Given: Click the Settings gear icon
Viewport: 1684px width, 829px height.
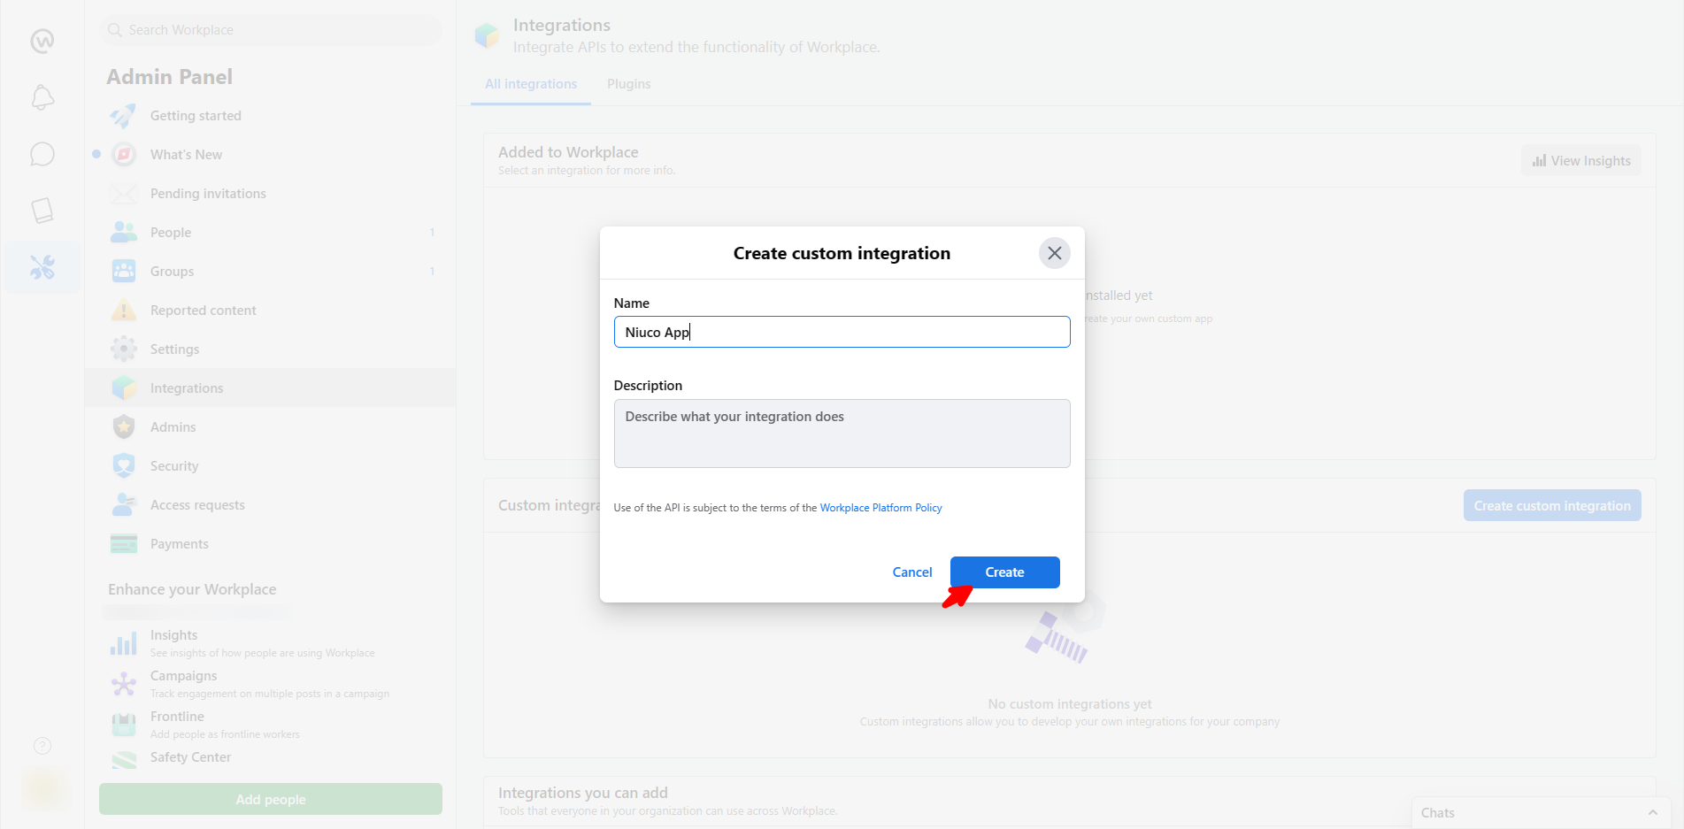Looking at the screenshot, I should pos(124,349).
